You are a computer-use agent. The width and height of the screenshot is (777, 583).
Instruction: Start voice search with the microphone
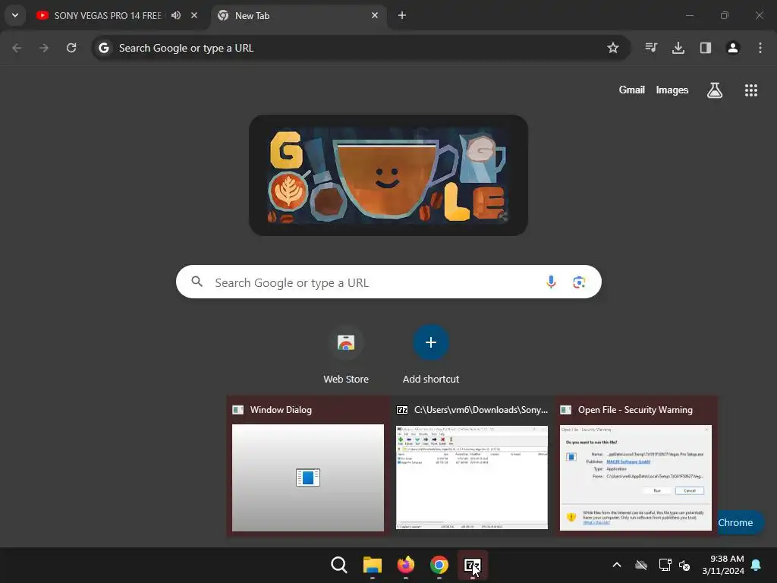[x=551, y=282]
